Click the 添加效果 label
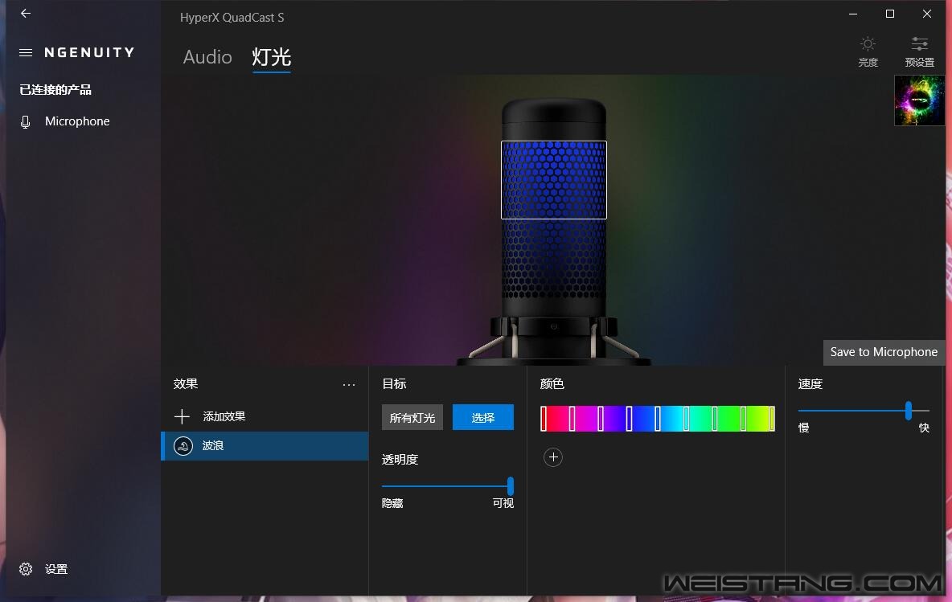The image size is (952, 602). coord(224,417)
